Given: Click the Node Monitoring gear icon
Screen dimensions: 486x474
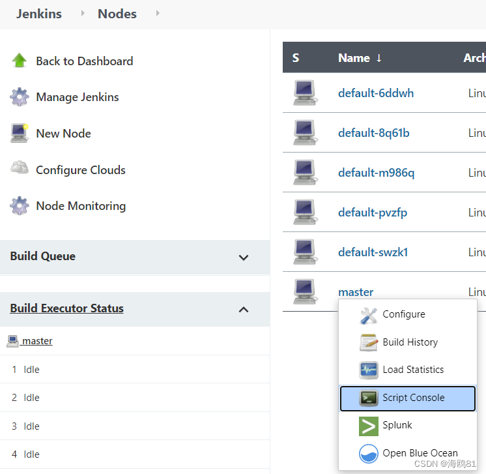Looking at the screenshot, I should [x=19, y=205].
